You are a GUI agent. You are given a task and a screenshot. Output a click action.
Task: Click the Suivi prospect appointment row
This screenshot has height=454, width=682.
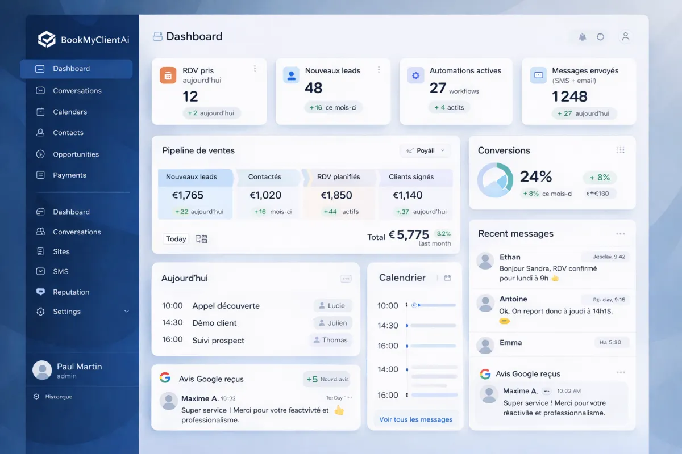point(256,340)
